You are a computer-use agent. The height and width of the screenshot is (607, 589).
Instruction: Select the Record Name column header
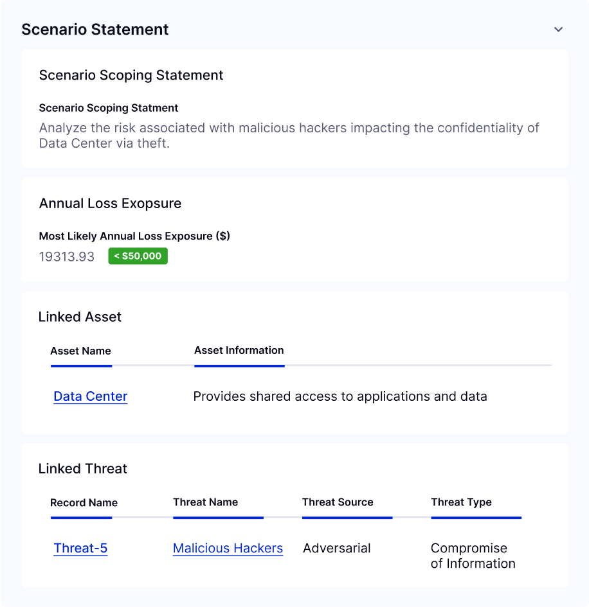84,502
